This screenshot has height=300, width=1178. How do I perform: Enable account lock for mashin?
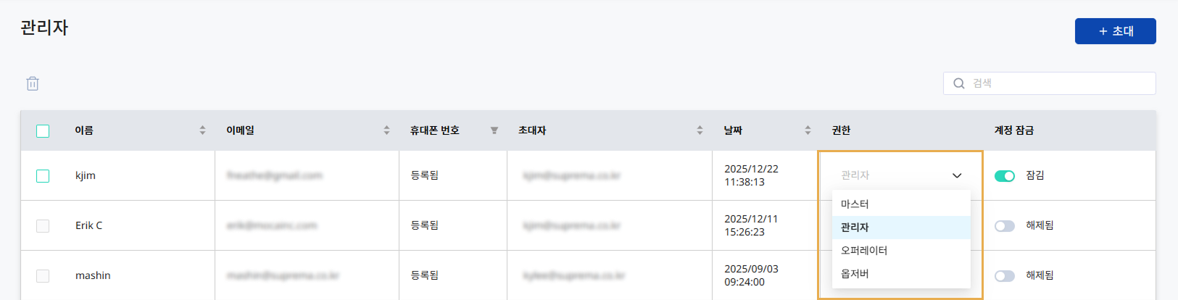(x=1004, y=276)
